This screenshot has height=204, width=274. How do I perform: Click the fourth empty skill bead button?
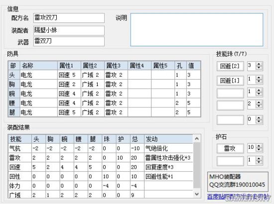pyautogui.click(x=230, y=105)
